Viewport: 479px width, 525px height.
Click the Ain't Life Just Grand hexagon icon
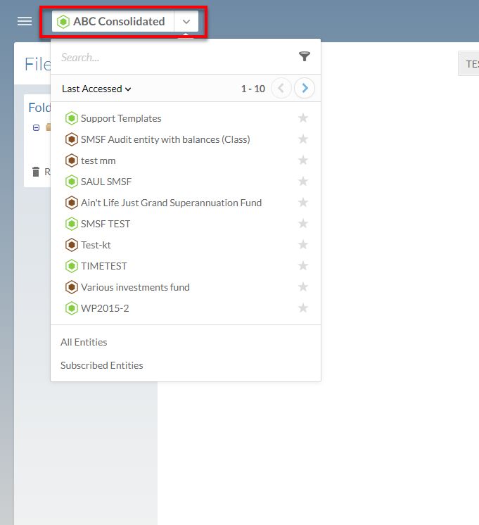tap(71, 203)
